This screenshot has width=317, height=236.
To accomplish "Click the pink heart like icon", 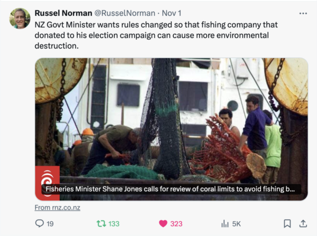I will (162, 223).
